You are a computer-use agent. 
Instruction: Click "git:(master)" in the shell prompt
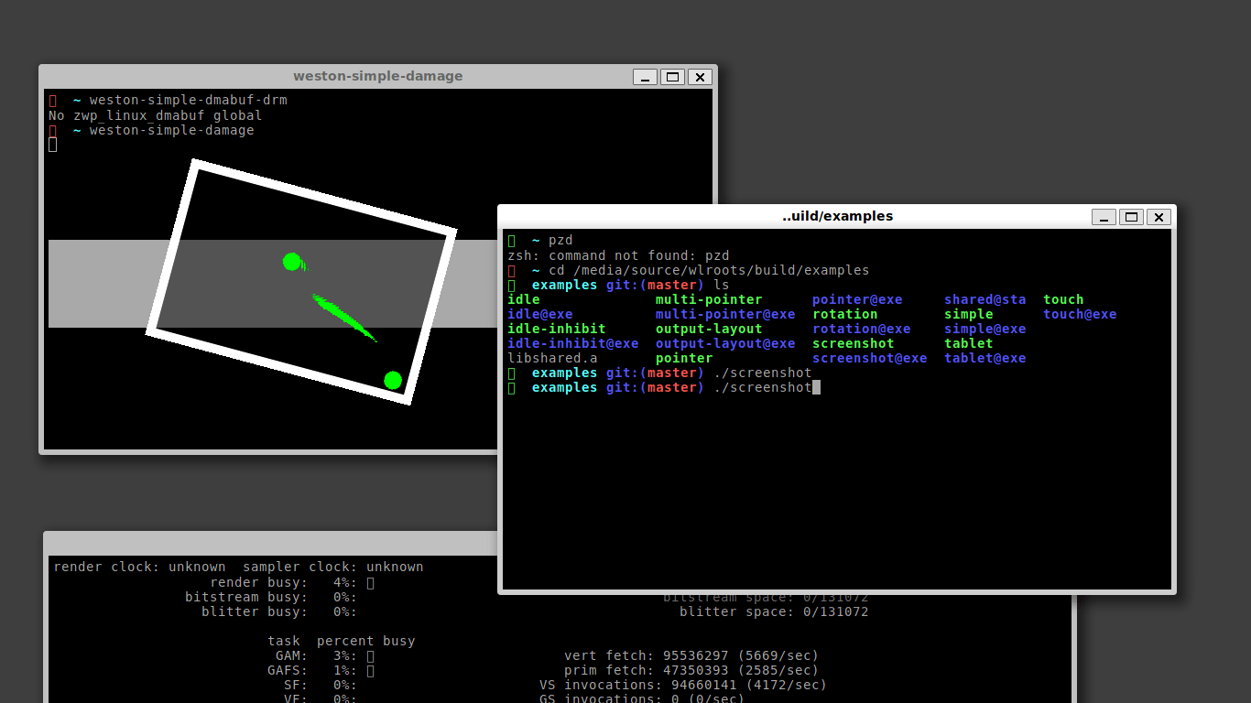click(654, 285)
